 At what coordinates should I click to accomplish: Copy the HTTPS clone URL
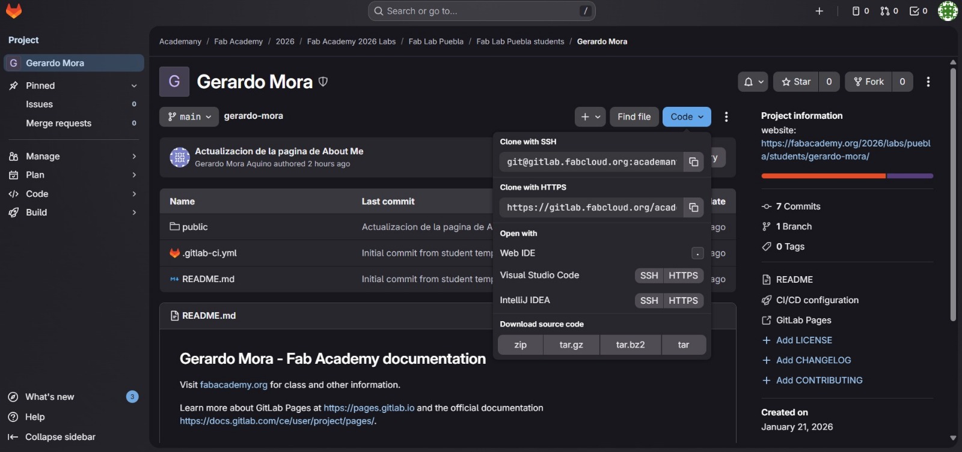693,208
